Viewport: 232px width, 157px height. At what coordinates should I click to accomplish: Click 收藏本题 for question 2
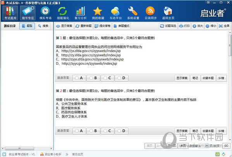coord(208,131)
